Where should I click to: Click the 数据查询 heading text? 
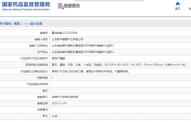pos(72,6)
